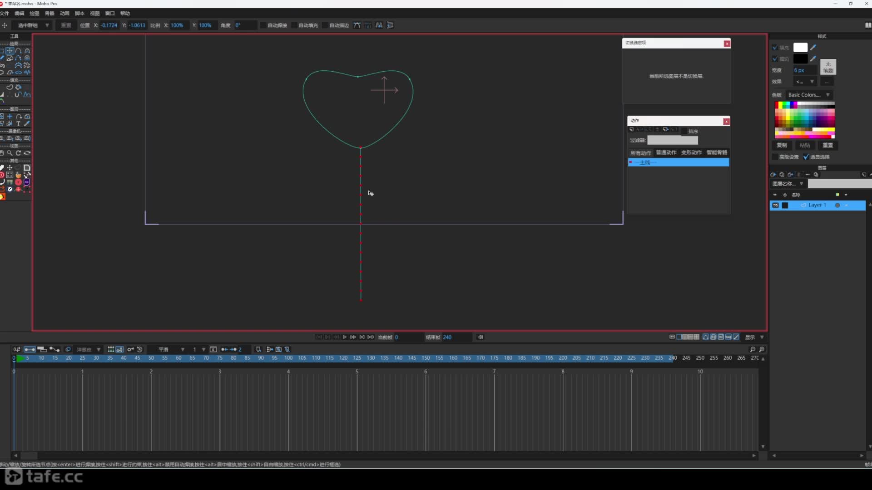Image resolution: width=872 pixels, height=490 pixels.
Task: Click the No Brush button
Action: click(828, 67)
